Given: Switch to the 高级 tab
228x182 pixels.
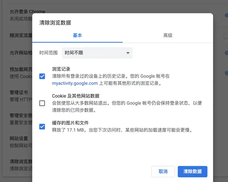Looking at the screenshot, I should point(168,35).
